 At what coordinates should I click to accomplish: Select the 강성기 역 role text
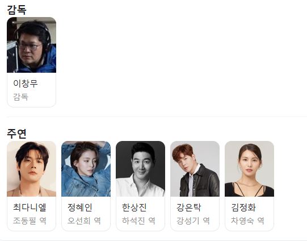click(193, 221)
